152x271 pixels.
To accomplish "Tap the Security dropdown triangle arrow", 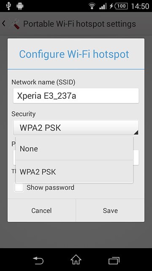I will (x=136, y=133).
